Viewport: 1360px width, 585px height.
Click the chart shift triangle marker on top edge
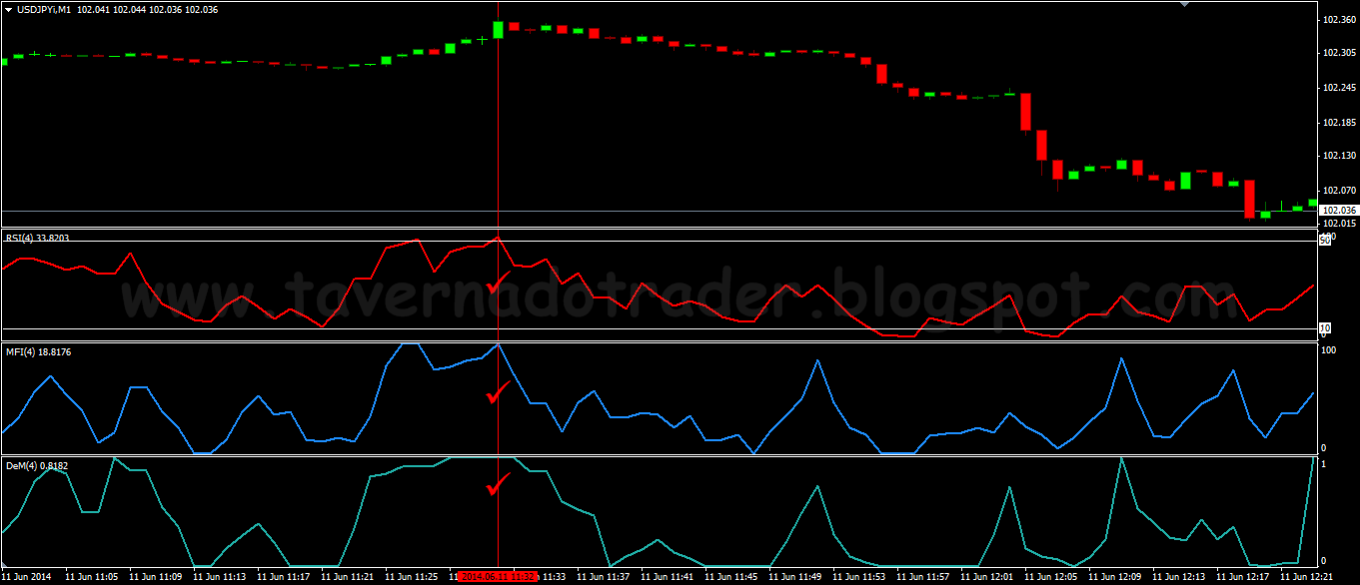point(1185,4)
